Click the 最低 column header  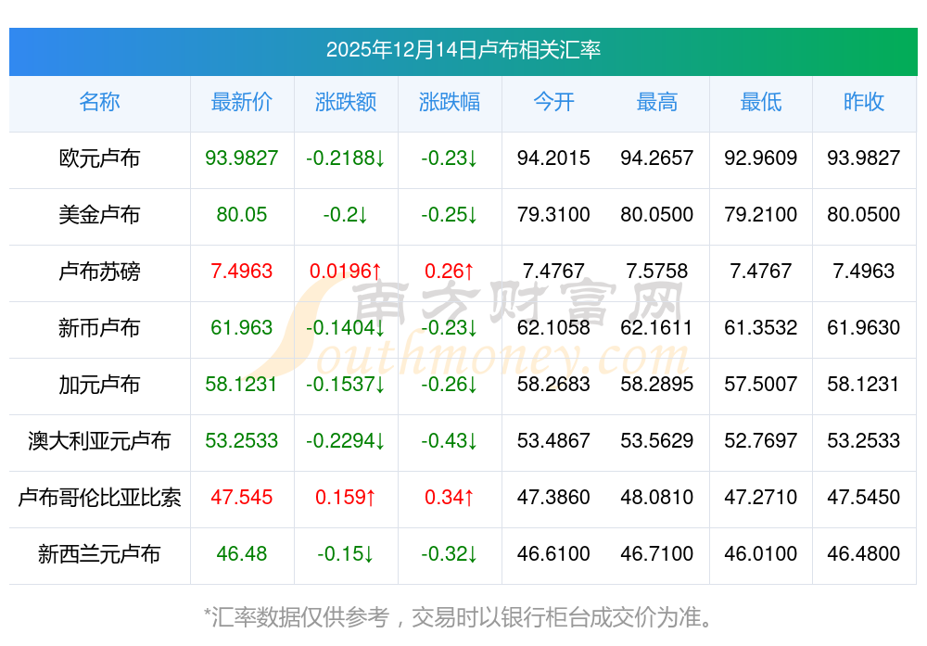coord(761,102)
